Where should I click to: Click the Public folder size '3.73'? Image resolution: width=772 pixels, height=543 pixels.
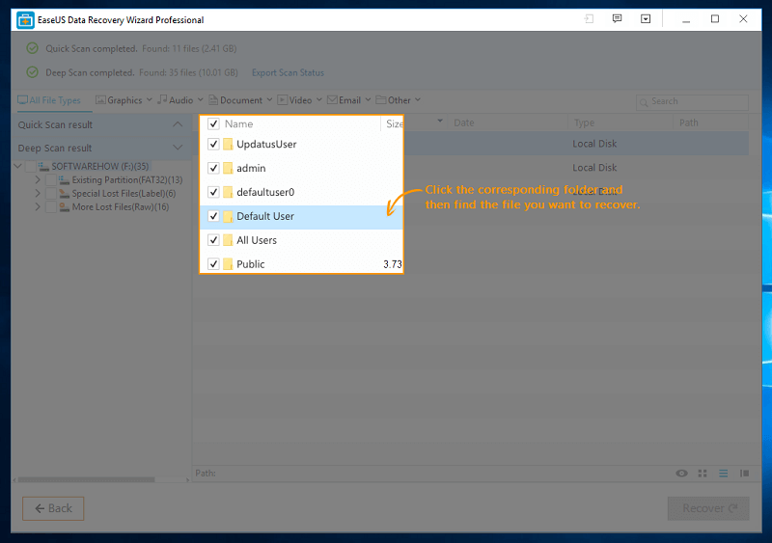tap(393, 264)
